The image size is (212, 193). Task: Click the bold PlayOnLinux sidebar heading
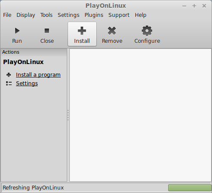click(x=23, y=62)
